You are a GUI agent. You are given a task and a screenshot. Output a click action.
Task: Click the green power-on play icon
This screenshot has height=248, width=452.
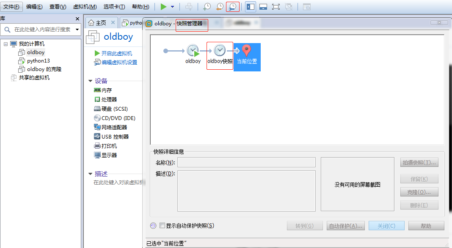tap(163, 7)
